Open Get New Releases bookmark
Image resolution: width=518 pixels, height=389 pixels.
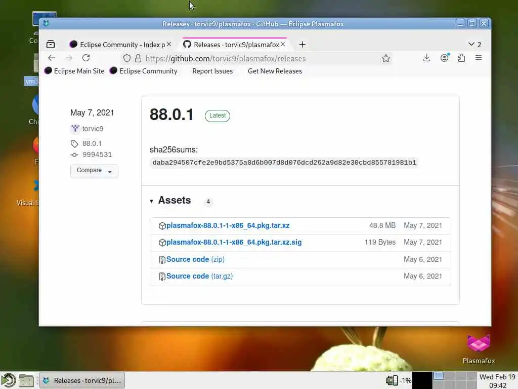275,71
